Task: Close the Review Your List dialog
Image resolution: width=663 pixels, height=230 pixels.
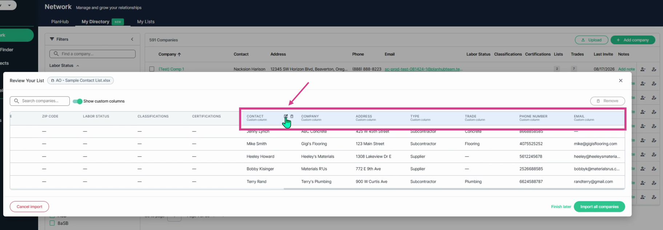Action: (x=621, y=80)
